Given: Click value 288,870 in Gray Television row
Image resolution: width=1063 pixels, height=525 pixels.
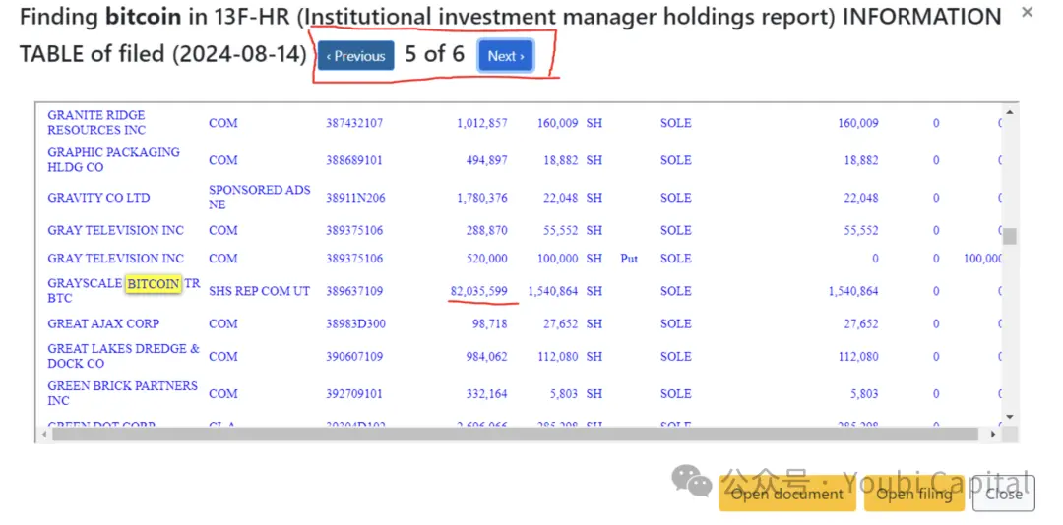Looking at the screenshot, I should pos(487,230).
